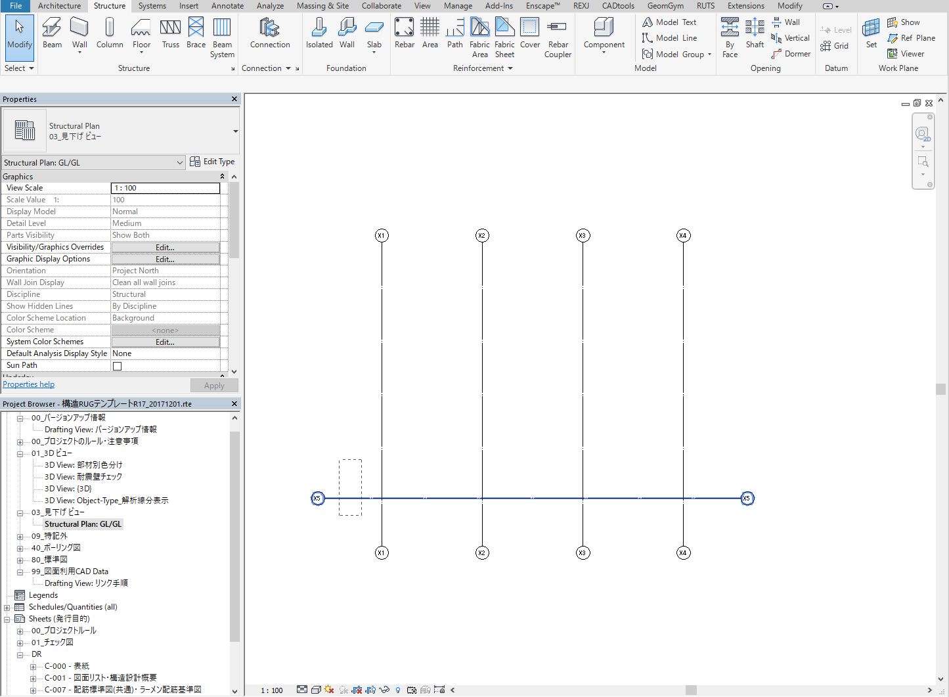Screen dimensions: 949x697
Task: Toggle Reveal Hidden Elements lightbulb icon
Action: click(x=397, y=690)
